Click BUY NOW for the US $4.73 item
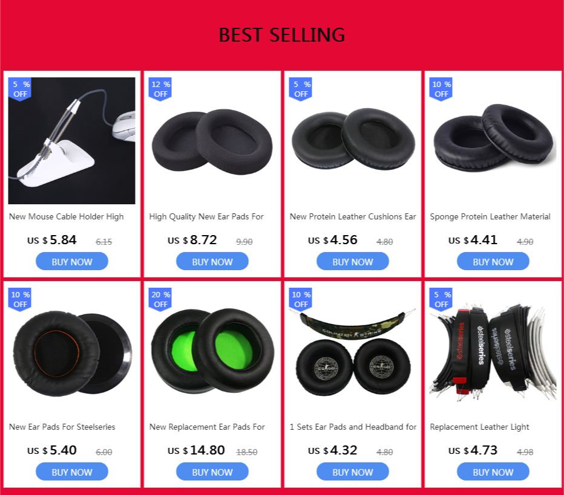564x495 pixels. coord(493,471)
